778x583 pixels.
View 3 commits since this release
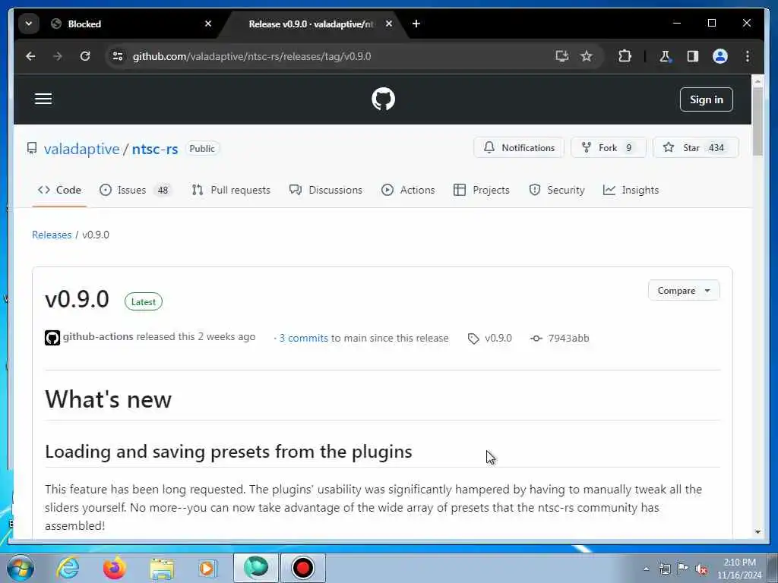[x=303, y=338]
